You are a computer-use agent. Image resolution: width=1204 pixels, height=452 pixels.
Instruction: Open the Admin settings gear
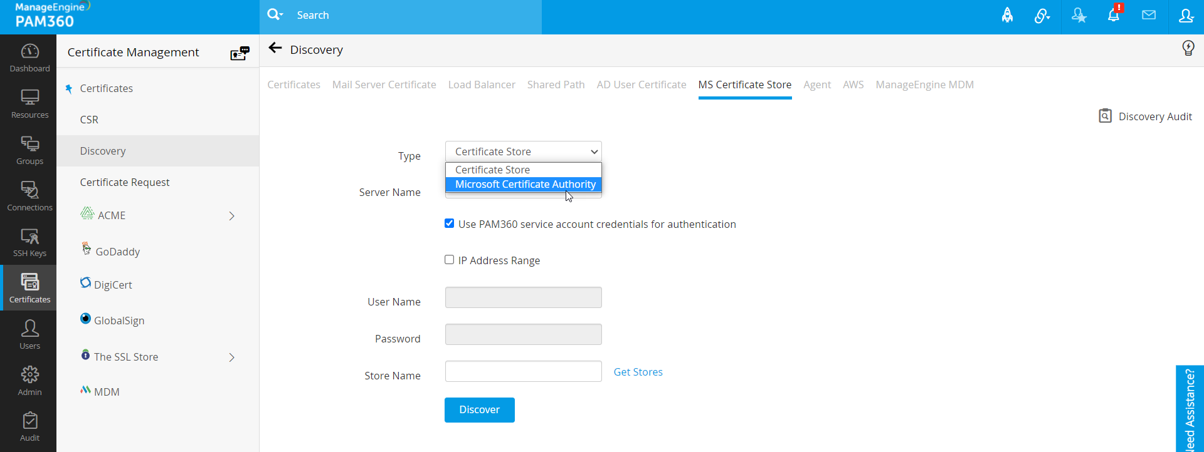[29, 381]
